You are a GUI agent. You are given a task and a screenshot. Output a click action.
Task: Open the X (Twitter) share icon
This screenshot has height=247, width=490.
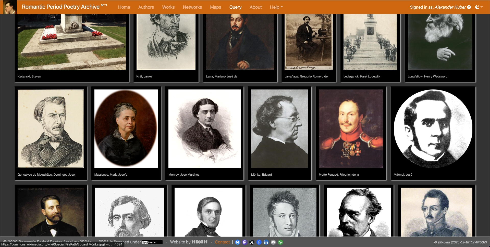coord(252,242)
